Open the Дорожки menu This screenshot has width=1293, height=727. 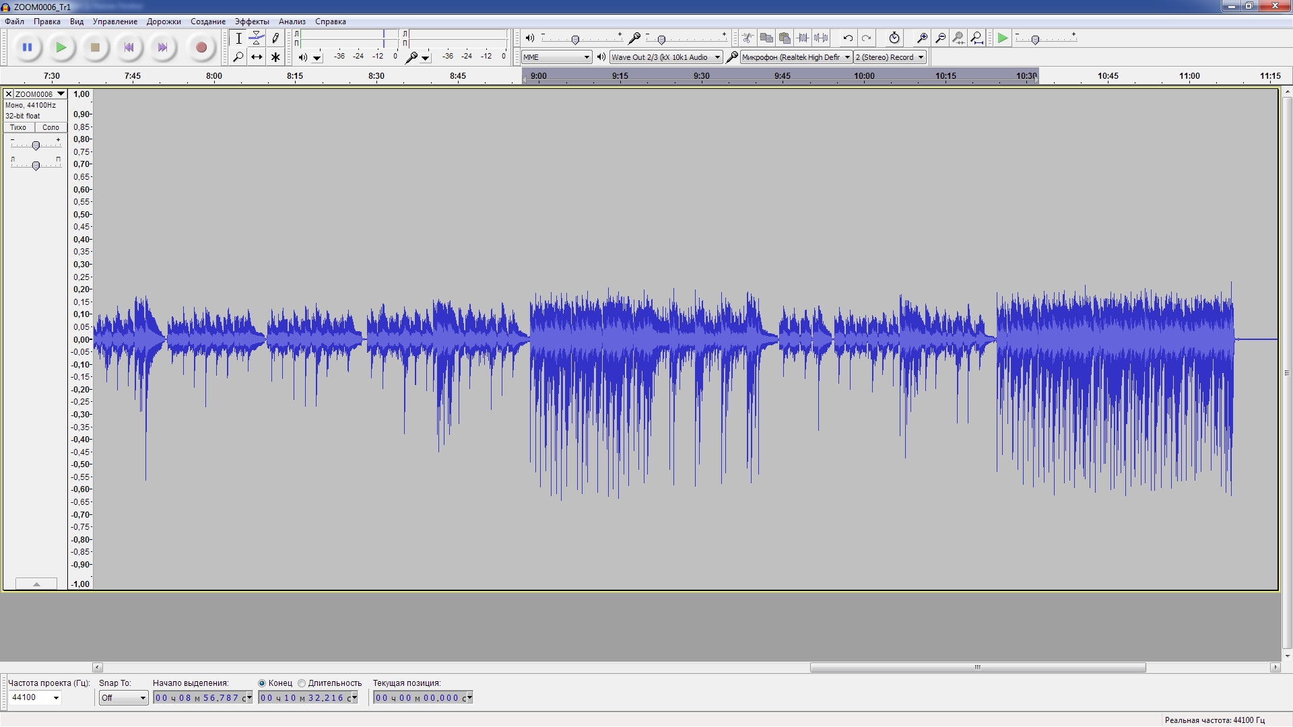coord(164,22)
